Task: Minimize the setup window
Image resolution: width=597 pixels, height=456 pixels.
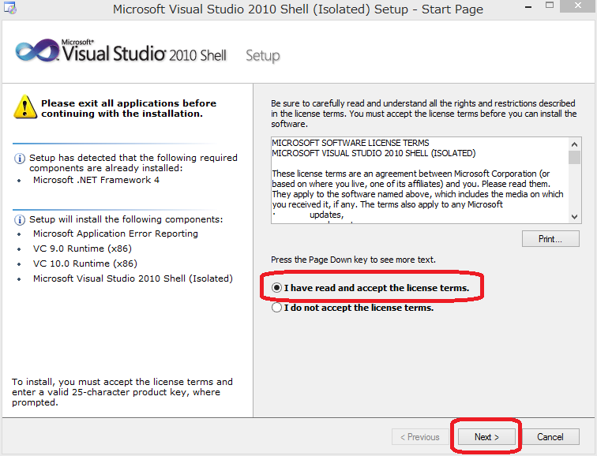Action: click(528, 7)
